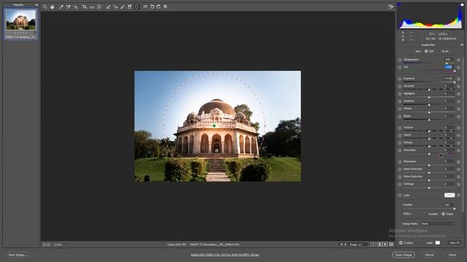Select the White Balance eyedropper tool
The width and height of the screenshot is (467, 262).
61,7
